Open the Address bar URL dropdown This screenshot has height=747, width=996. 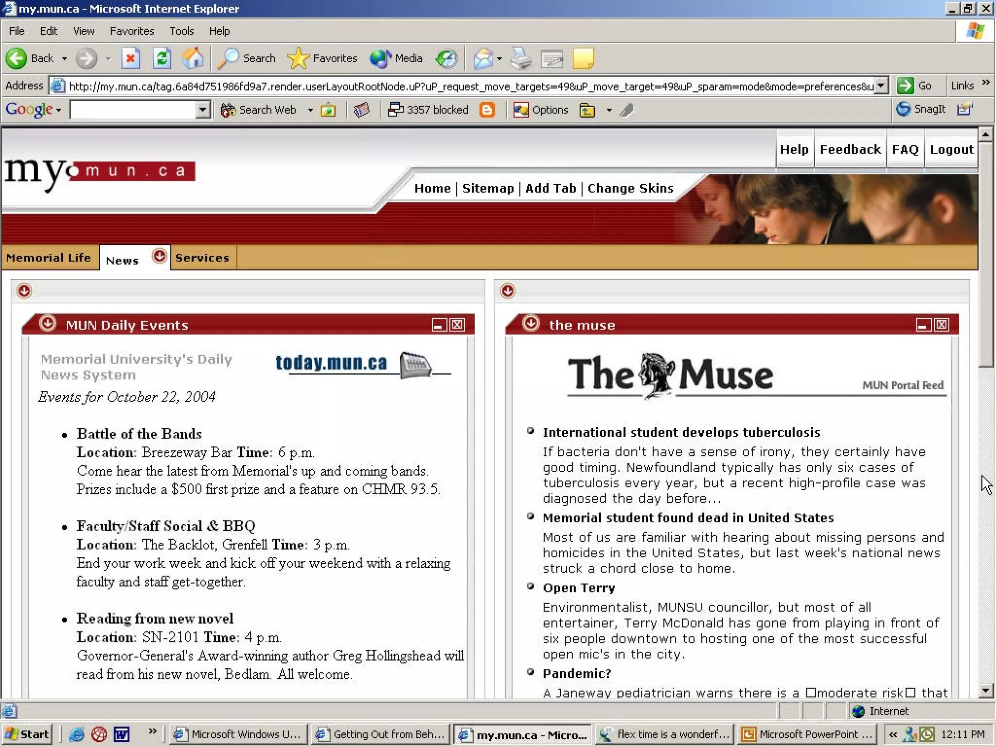coord(881,86)
